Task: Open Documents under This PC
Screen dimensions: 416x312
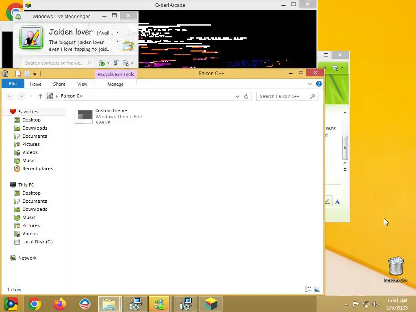Action: [x=35, y=201]
